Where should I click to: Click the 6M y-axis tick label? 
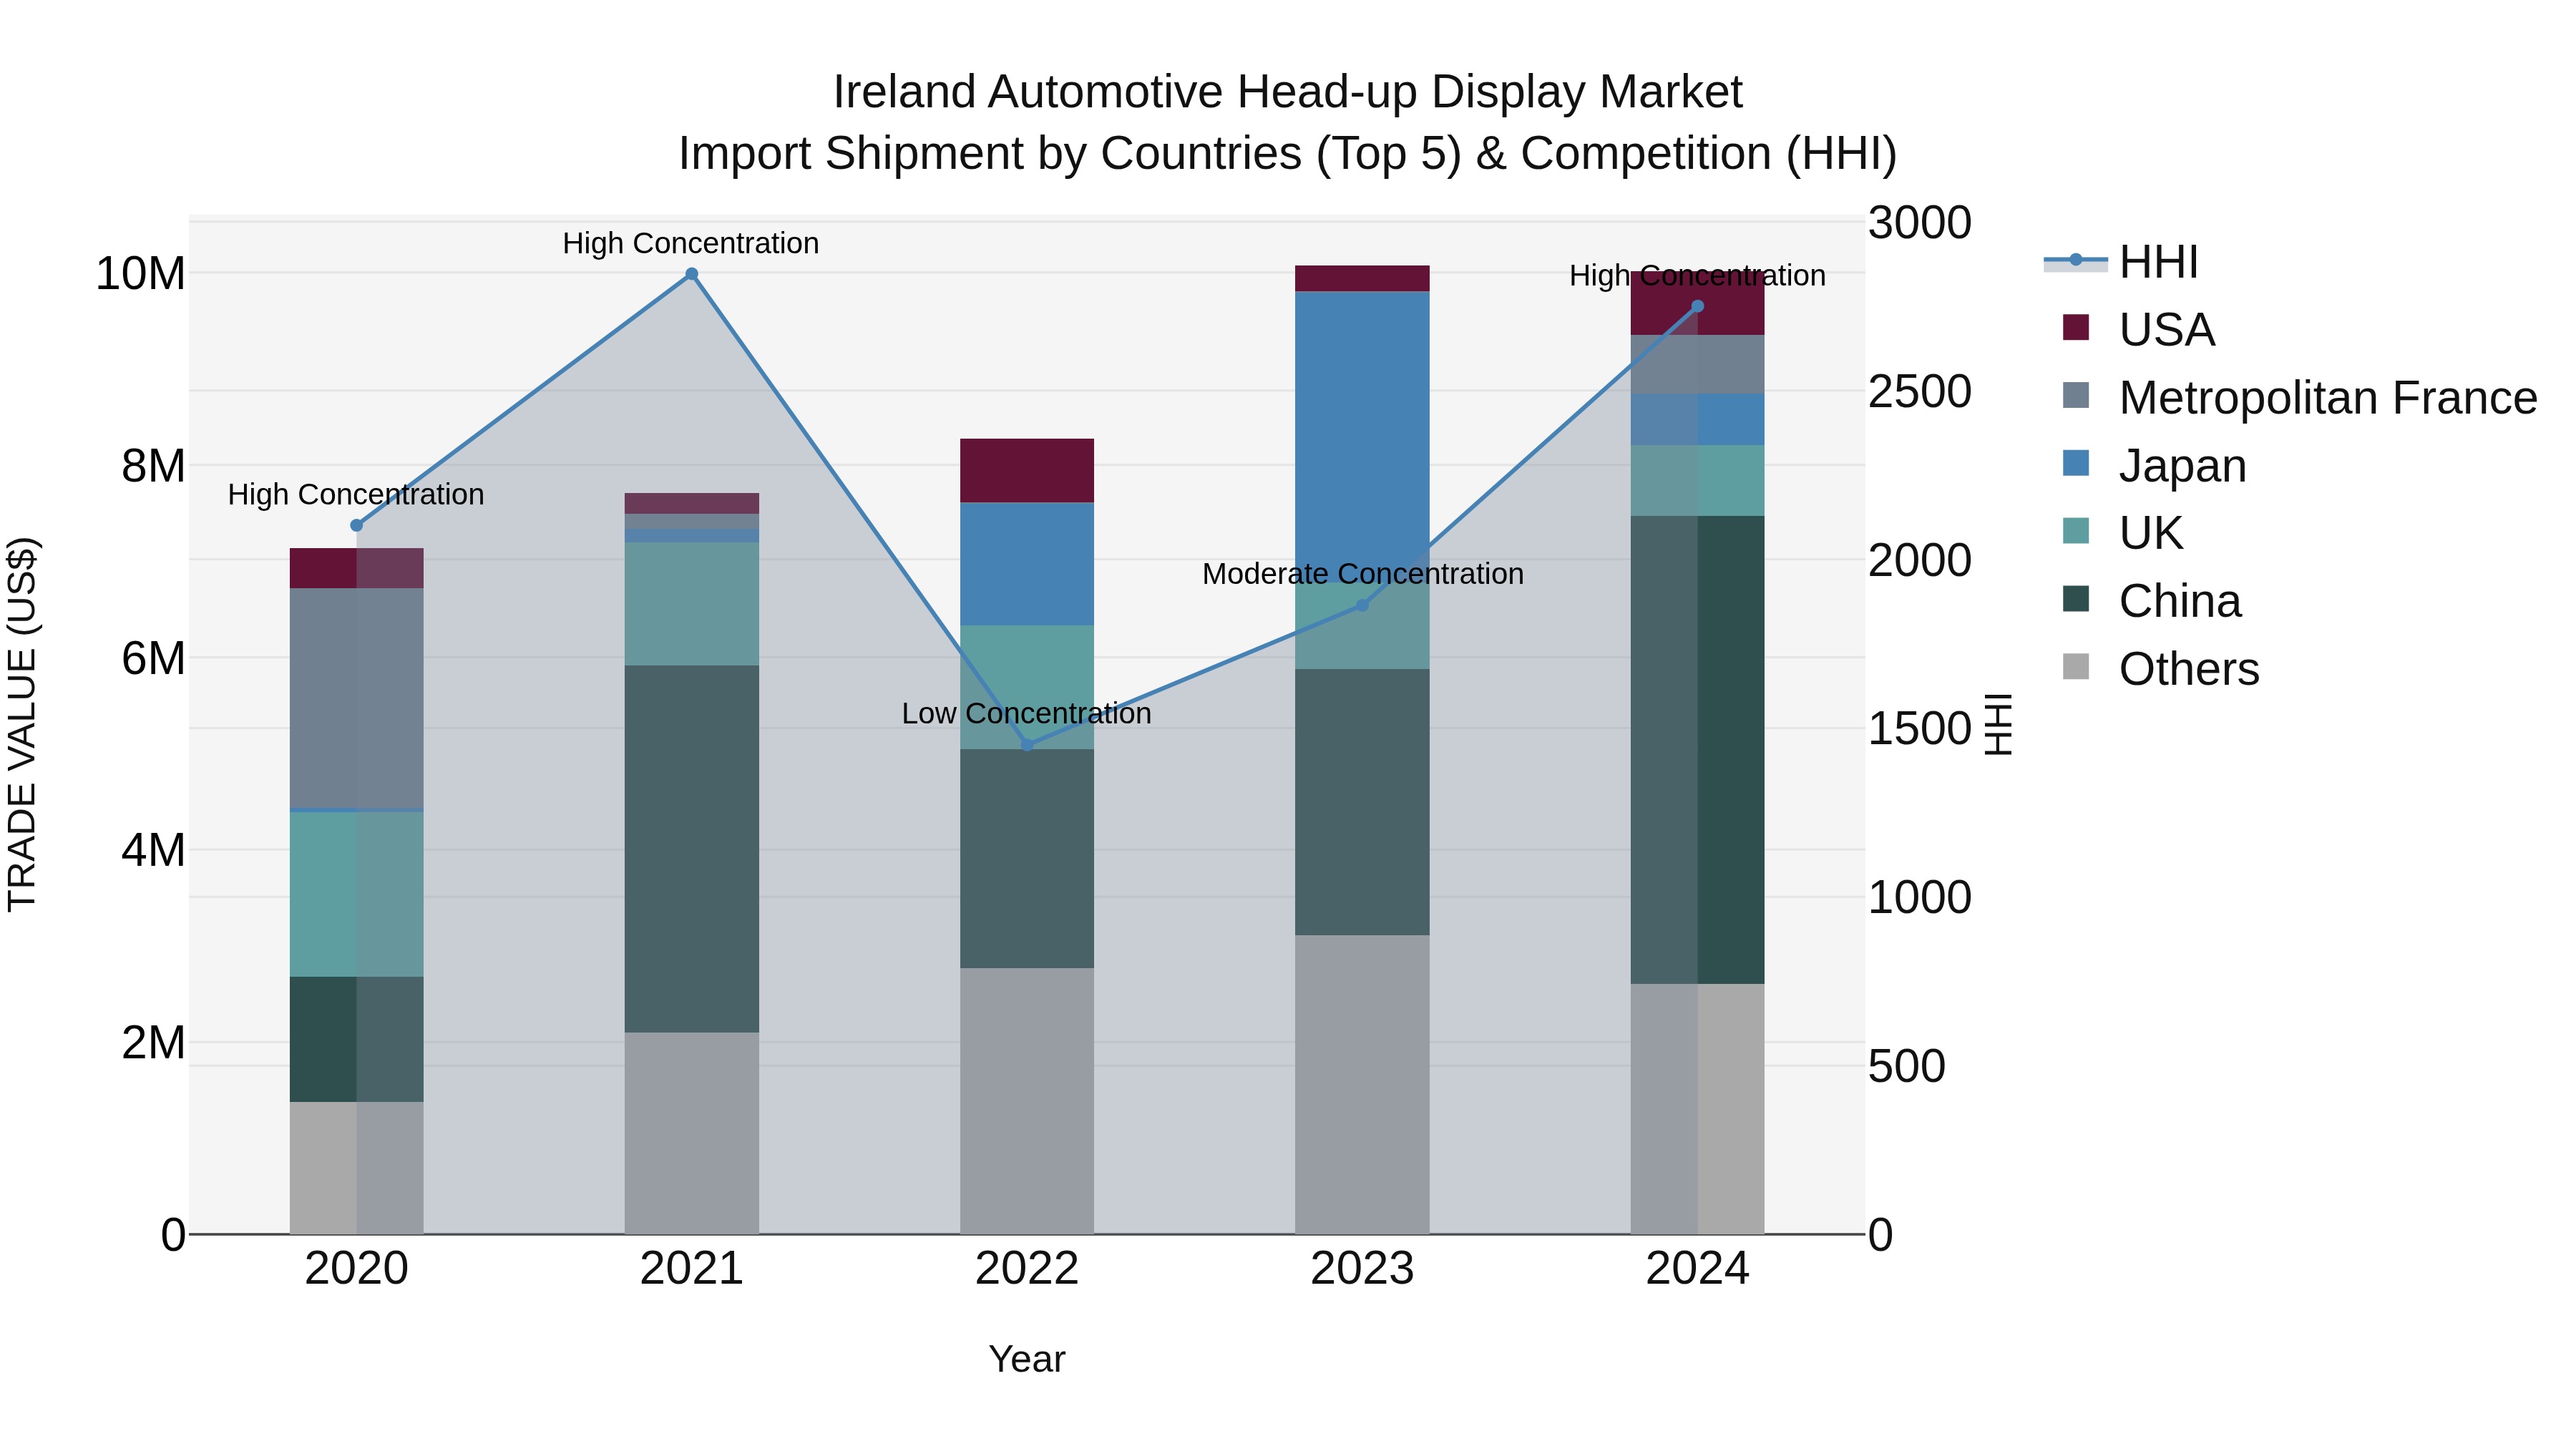(154, 658)
